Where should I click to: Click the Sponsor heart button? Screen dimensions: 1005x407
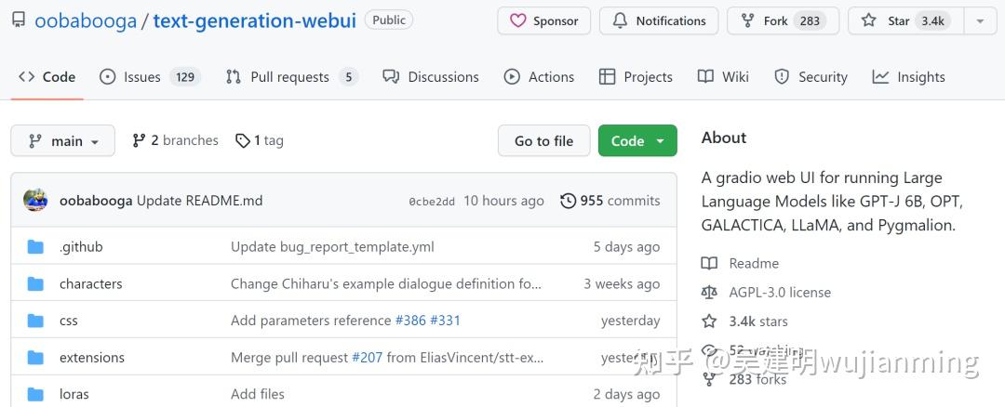(544, 20)
